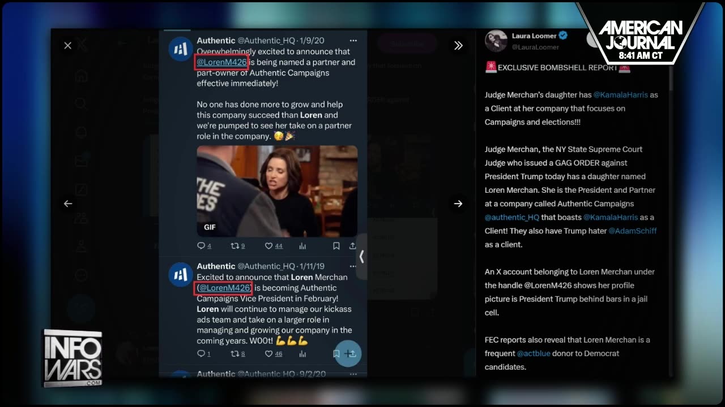The width and height of the screenshot is (725, 407).
Task: Go to next image with right arrow
Action: tap(458, 203)
